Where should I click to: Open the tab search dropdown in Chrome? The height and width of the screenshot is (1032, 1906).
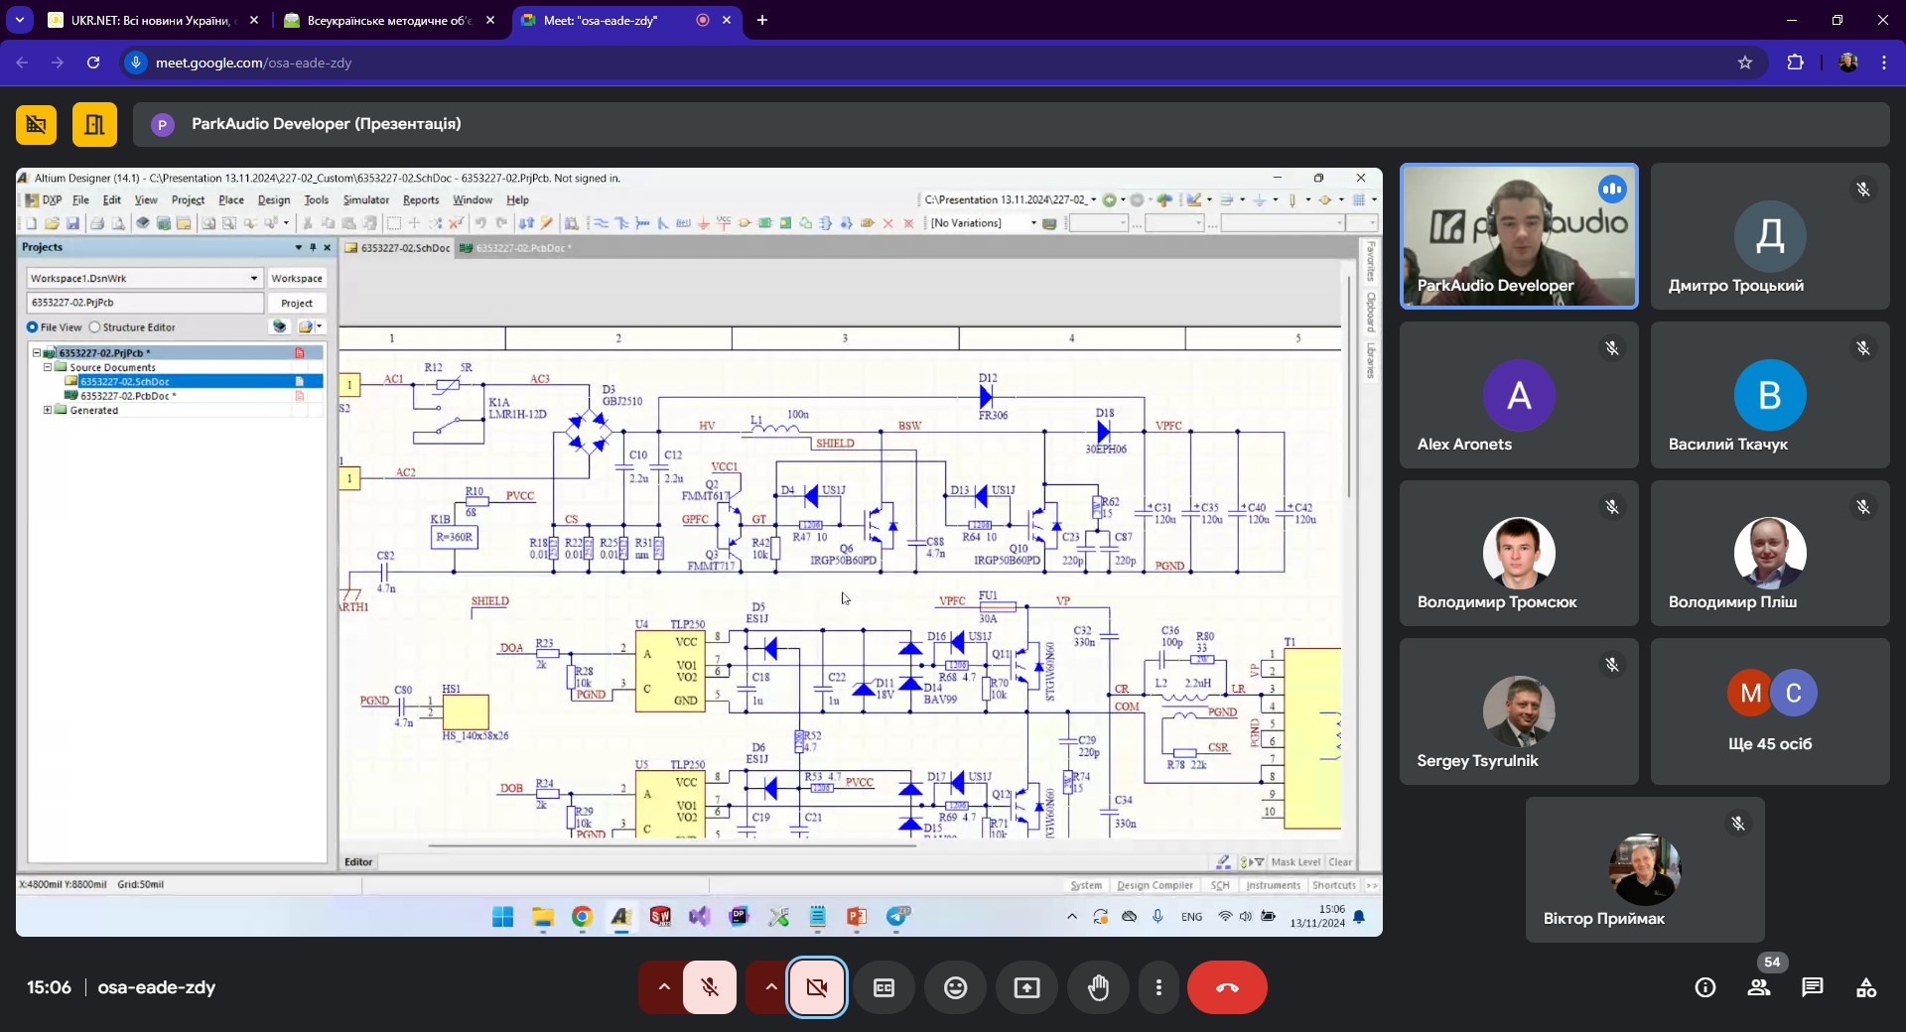(x=19, y=20)
